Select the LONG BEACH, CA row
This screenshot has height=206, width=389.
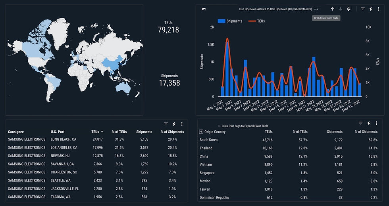[x=96, y=139]
